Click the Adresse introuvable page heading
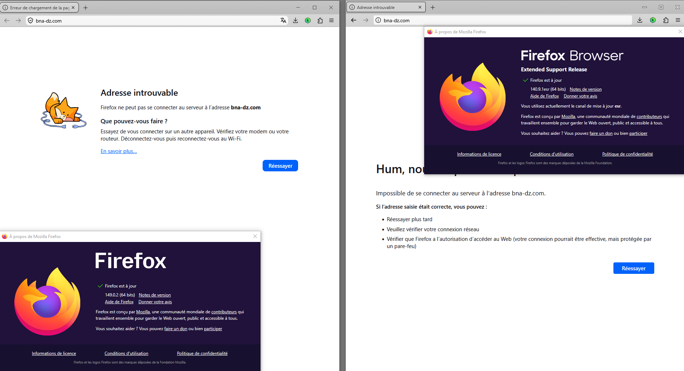The height and width of the screenshot is (371, 684). pos(139,93)
